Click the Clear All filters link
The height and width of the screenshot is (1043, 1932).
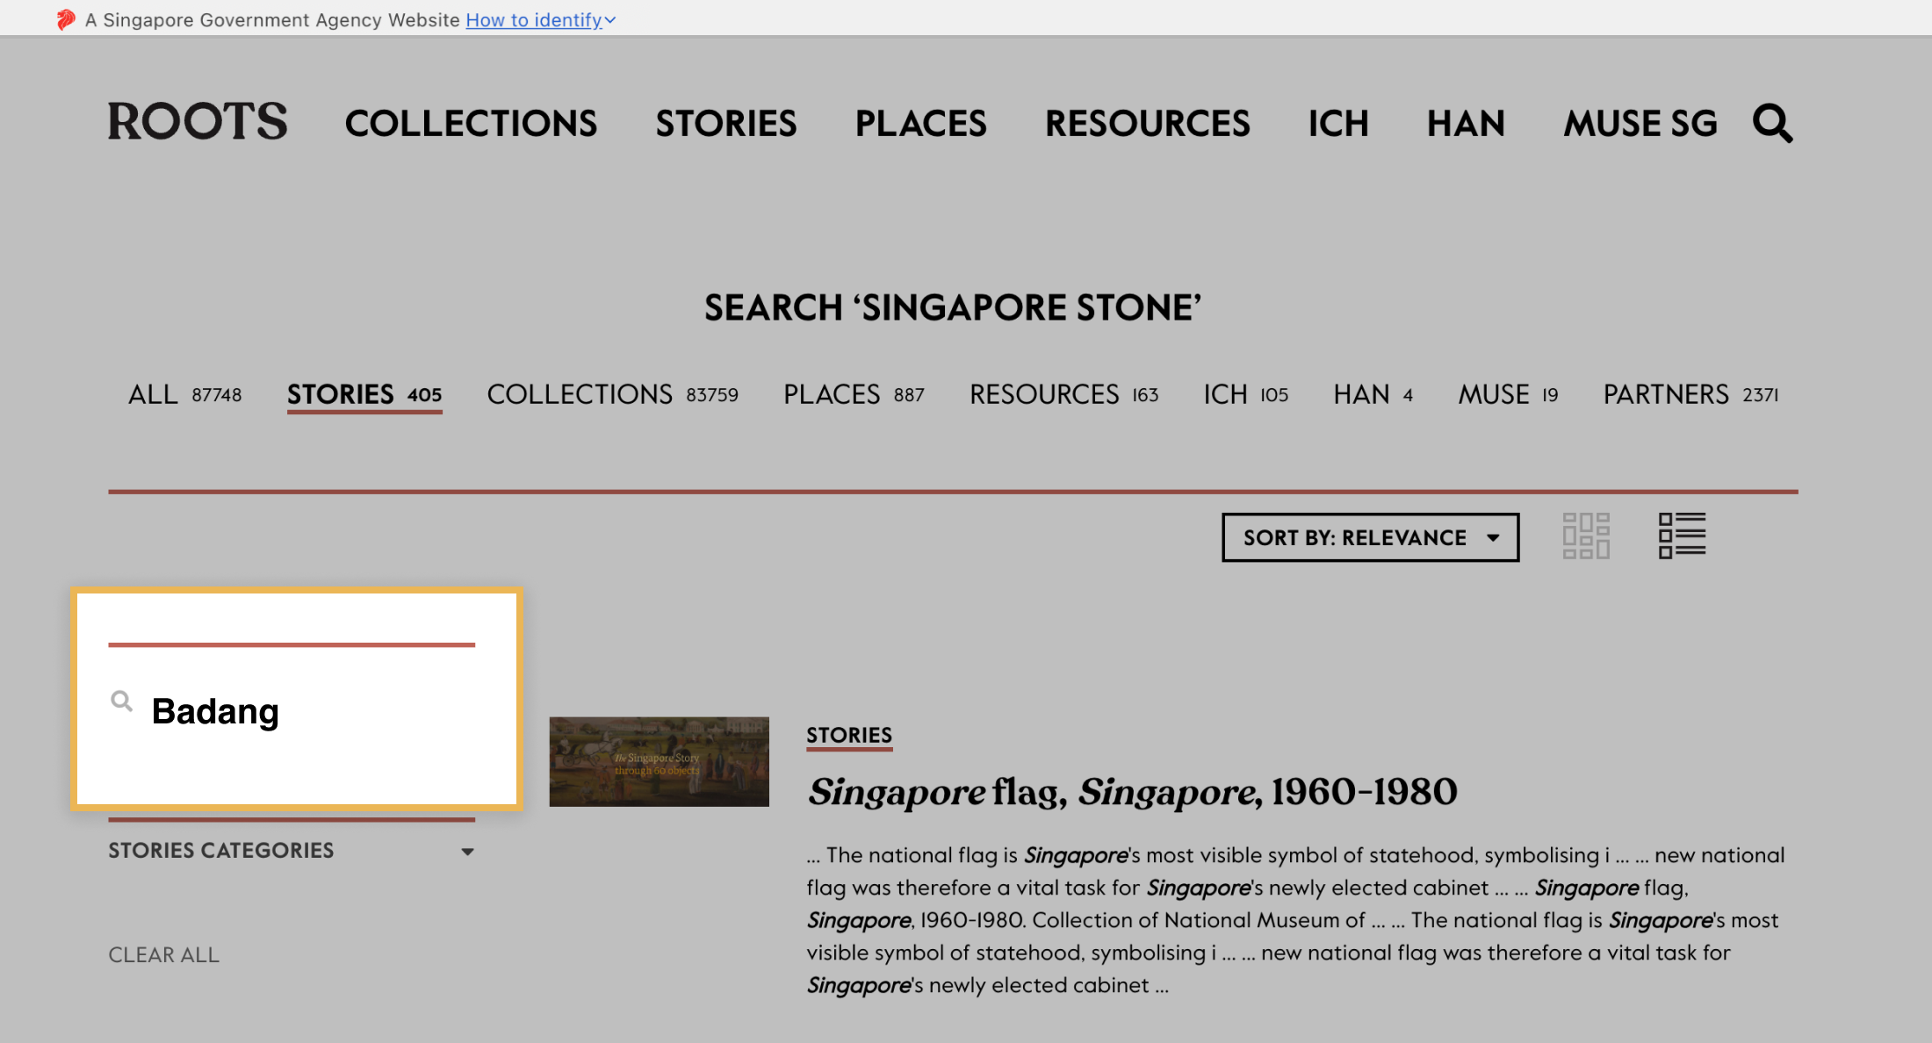click(x=164, y=954)
